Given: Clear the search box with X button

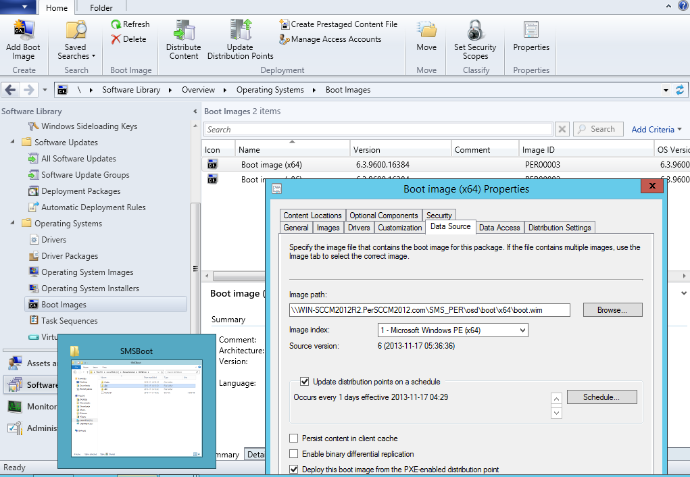Looking at the screenshot, I should coord(562,129).
